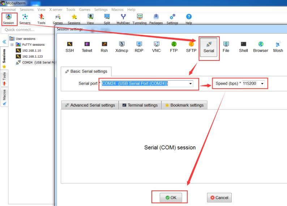Choose the Rsh session type
This screenshot has height=206, width=287.
click(x=104, y=47)
